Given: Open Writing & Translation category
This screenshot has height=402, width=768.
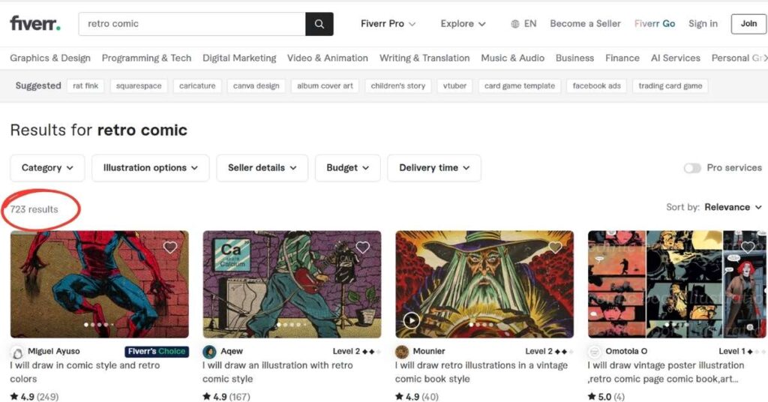Looking at the screenshot, I should (424, 58).
